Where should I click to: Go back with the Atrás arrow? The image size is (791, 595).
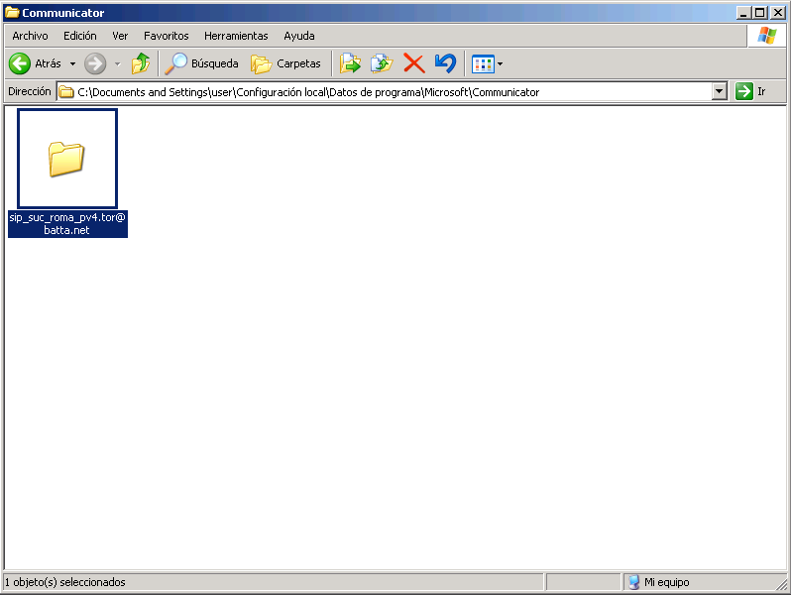36,63
